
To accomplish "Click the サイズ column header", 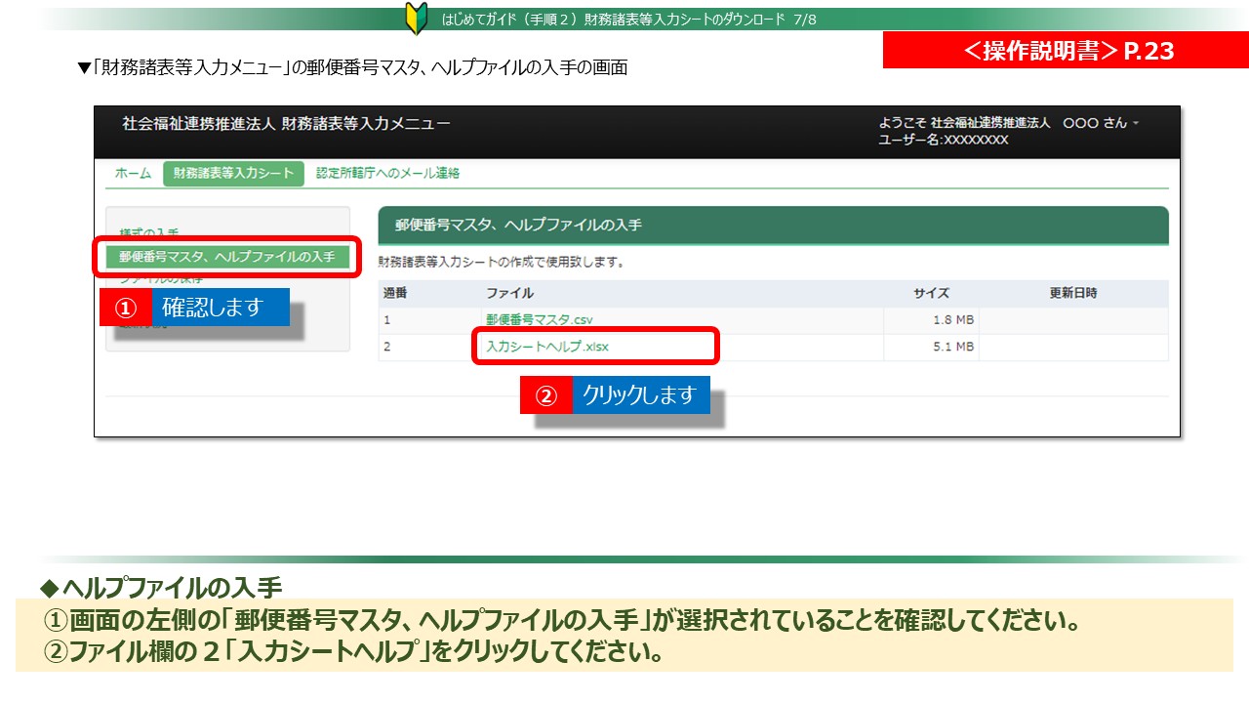I will (931, 293).
